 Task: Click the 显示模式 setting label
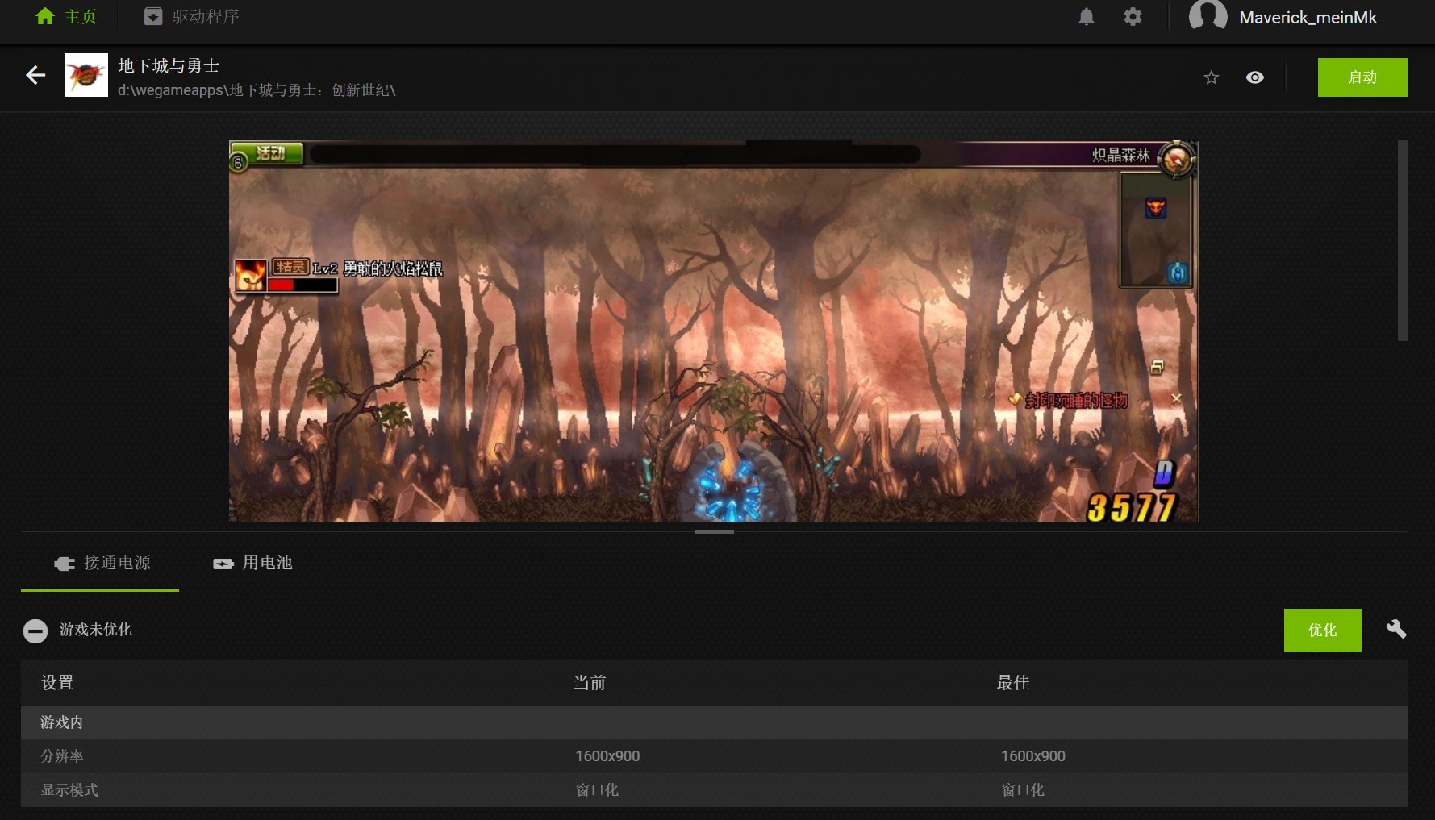click(69, 790)
